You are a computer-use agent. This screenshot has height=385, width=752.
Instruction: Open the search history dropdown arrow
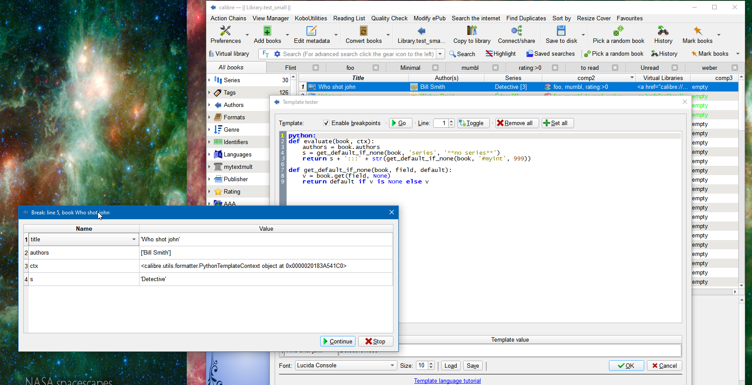[440, 54]
